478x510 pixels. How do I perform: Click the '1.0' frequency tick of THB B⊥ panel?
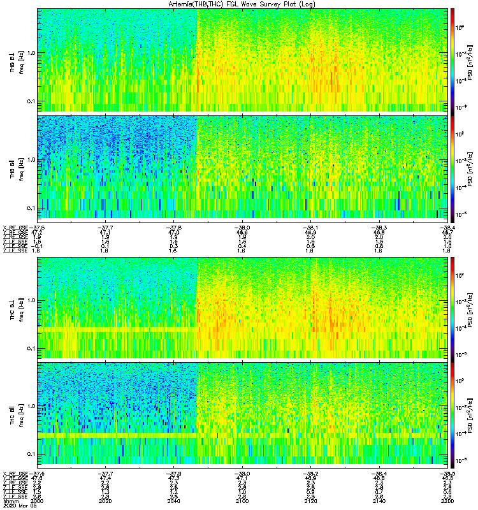point(31,53)
